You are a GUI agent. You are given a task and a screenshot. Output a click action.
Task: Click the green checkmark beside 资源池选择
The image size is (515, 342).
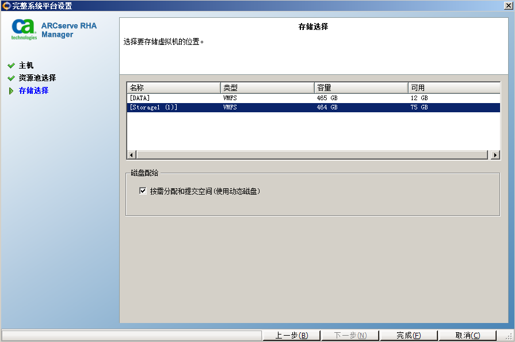coord(11,78)
